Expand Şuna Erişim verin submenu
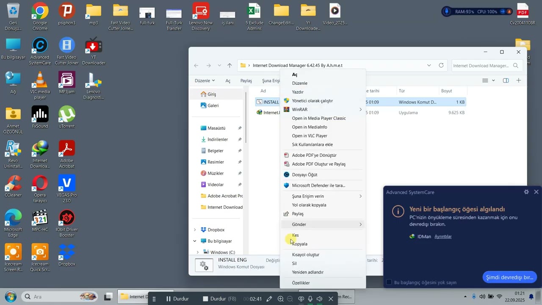Viewport: 542px width, 305px height. pos(361,196)
